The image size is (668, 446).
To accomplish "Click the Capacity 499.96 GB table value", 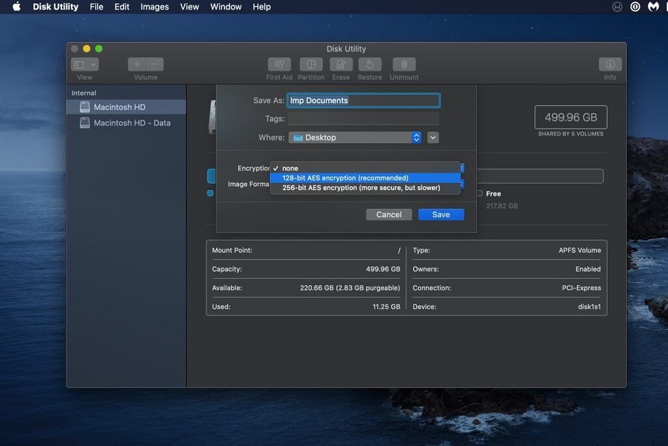I will (383, 269).
